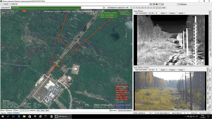Click the 192.168.1.10 video server address field

154,70
